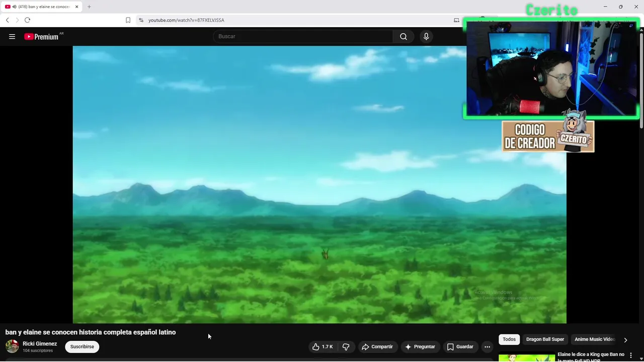
Task: Click the Preguntar button
Action: pos(420,346)
